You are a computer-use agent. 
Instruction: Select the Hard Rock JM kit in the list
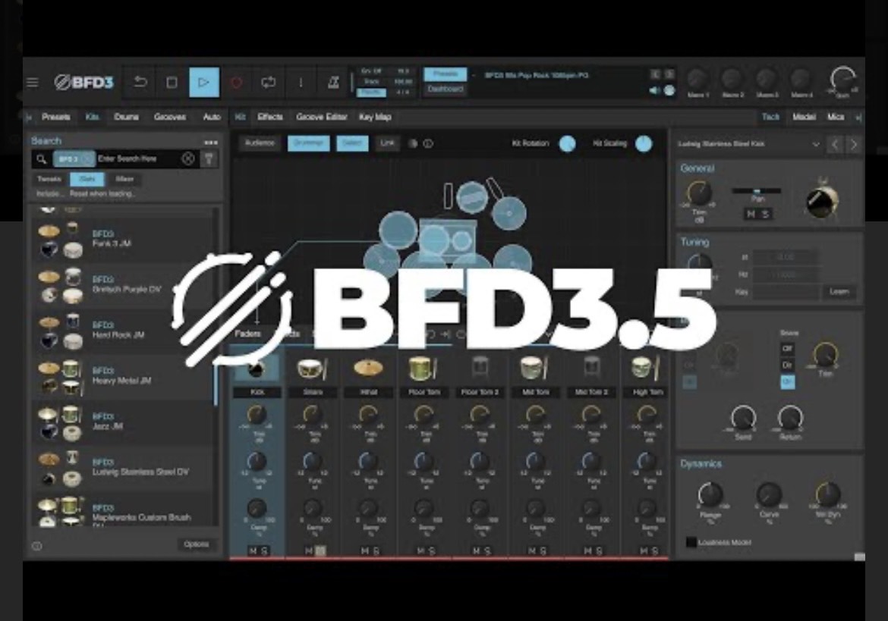[x=123, y=331]
